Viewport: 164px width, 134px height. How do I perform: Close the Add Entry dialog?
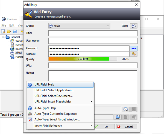coord(136,5)
